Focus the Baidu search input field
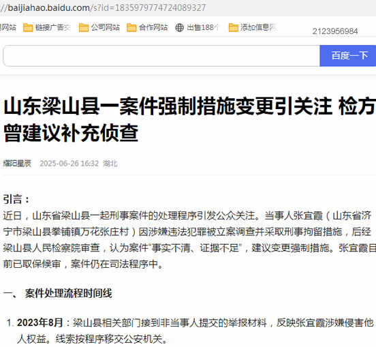 (161, 55)
